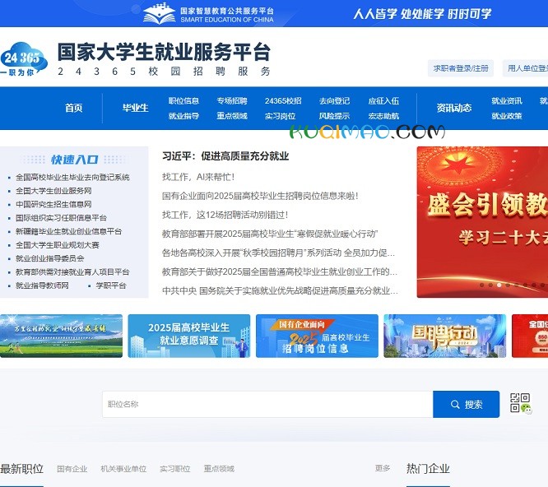Click the 24365 cloud logo
The width and height of the screenshot is (548, 487).
click(x=24, y=59)
